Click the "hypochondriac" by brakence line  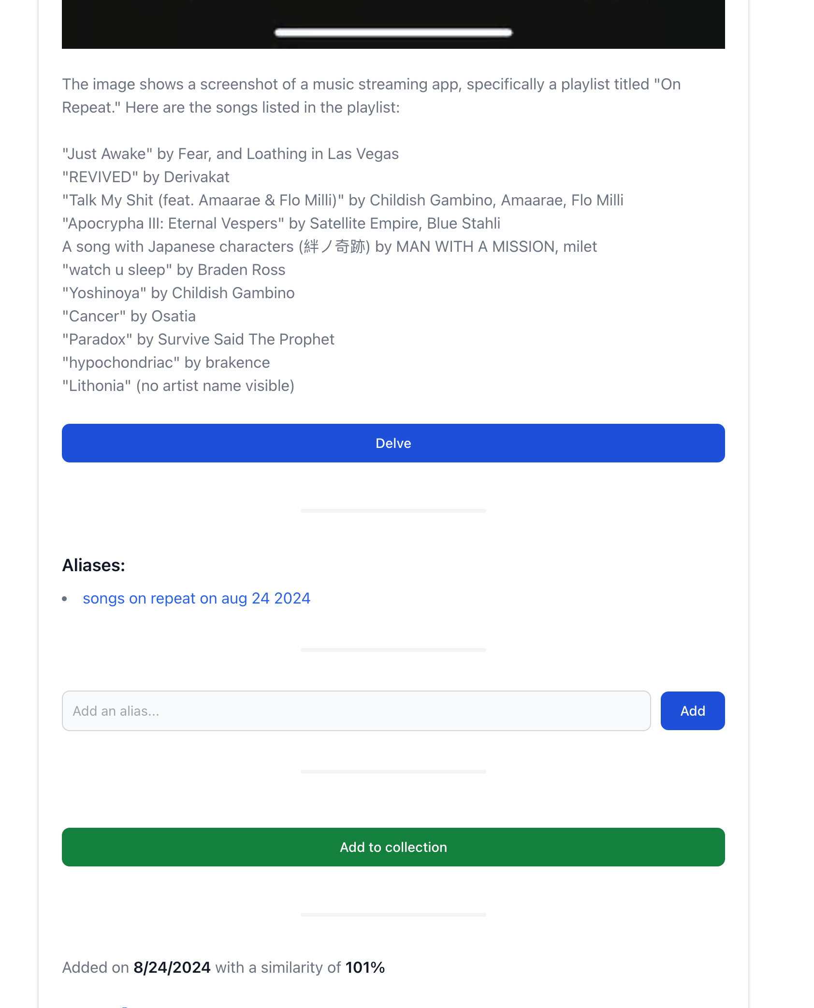click(166, 362)
